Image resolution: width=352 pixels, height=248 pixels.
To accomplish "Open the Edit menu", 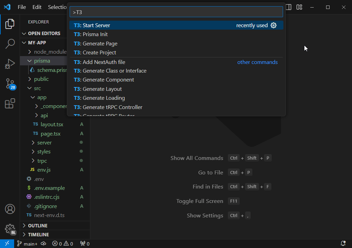I will (x=37, y=7).
